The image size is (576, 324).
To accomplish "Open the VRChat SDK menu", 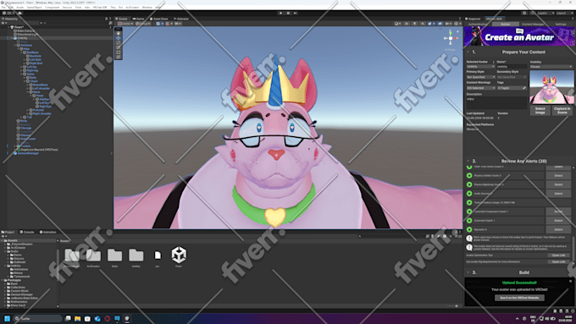I will [100, 8].
